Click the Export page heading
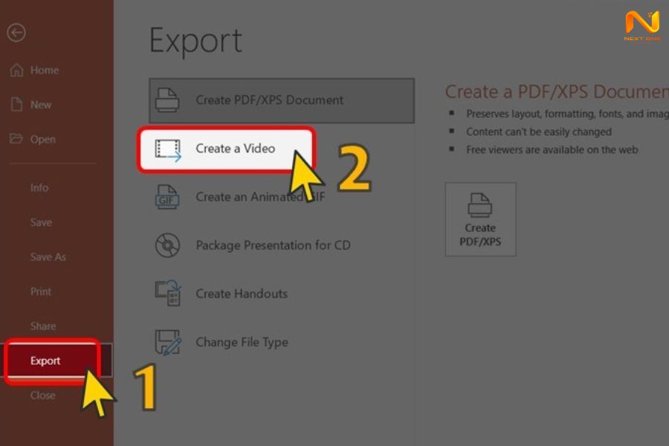The height and width of the screenshot is (446, 669). tap(195, 41)
